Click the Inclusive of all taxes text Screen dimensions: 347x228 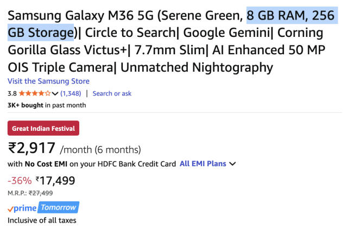[42, 220]
